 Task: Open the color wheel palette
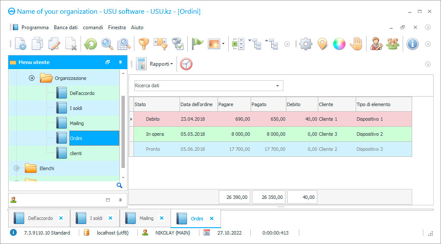coord(339,44)
